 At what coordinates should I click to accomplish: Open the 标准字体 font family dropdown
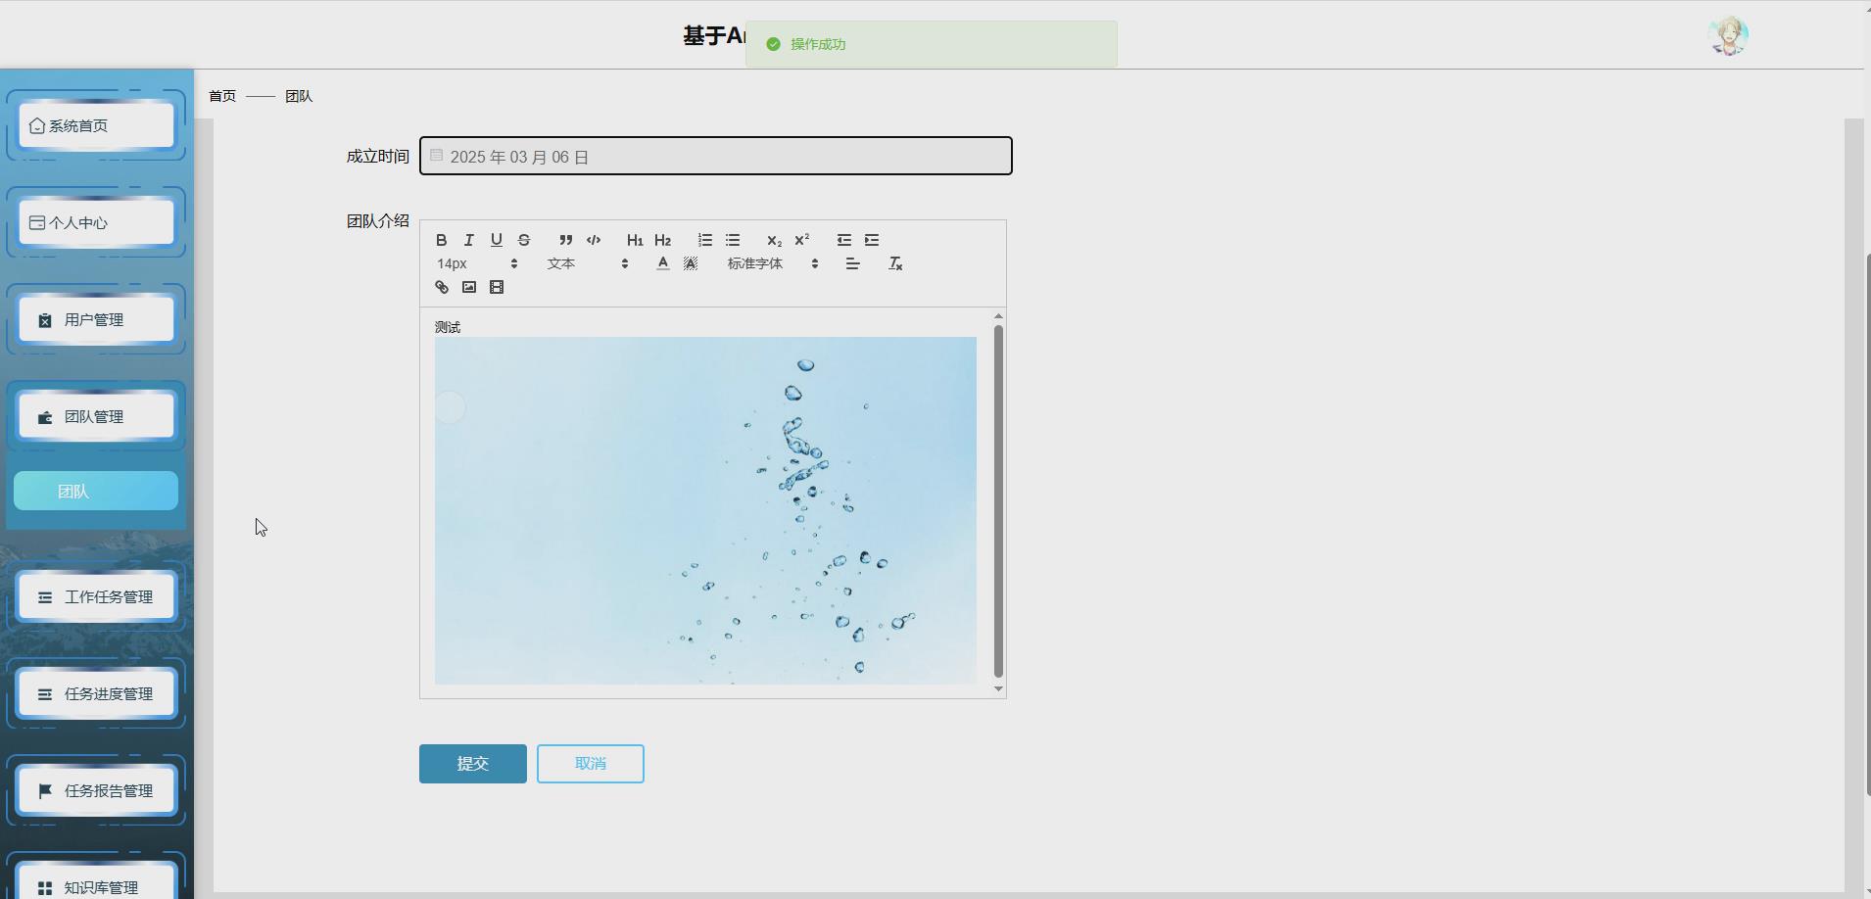[x=773, y=263]
